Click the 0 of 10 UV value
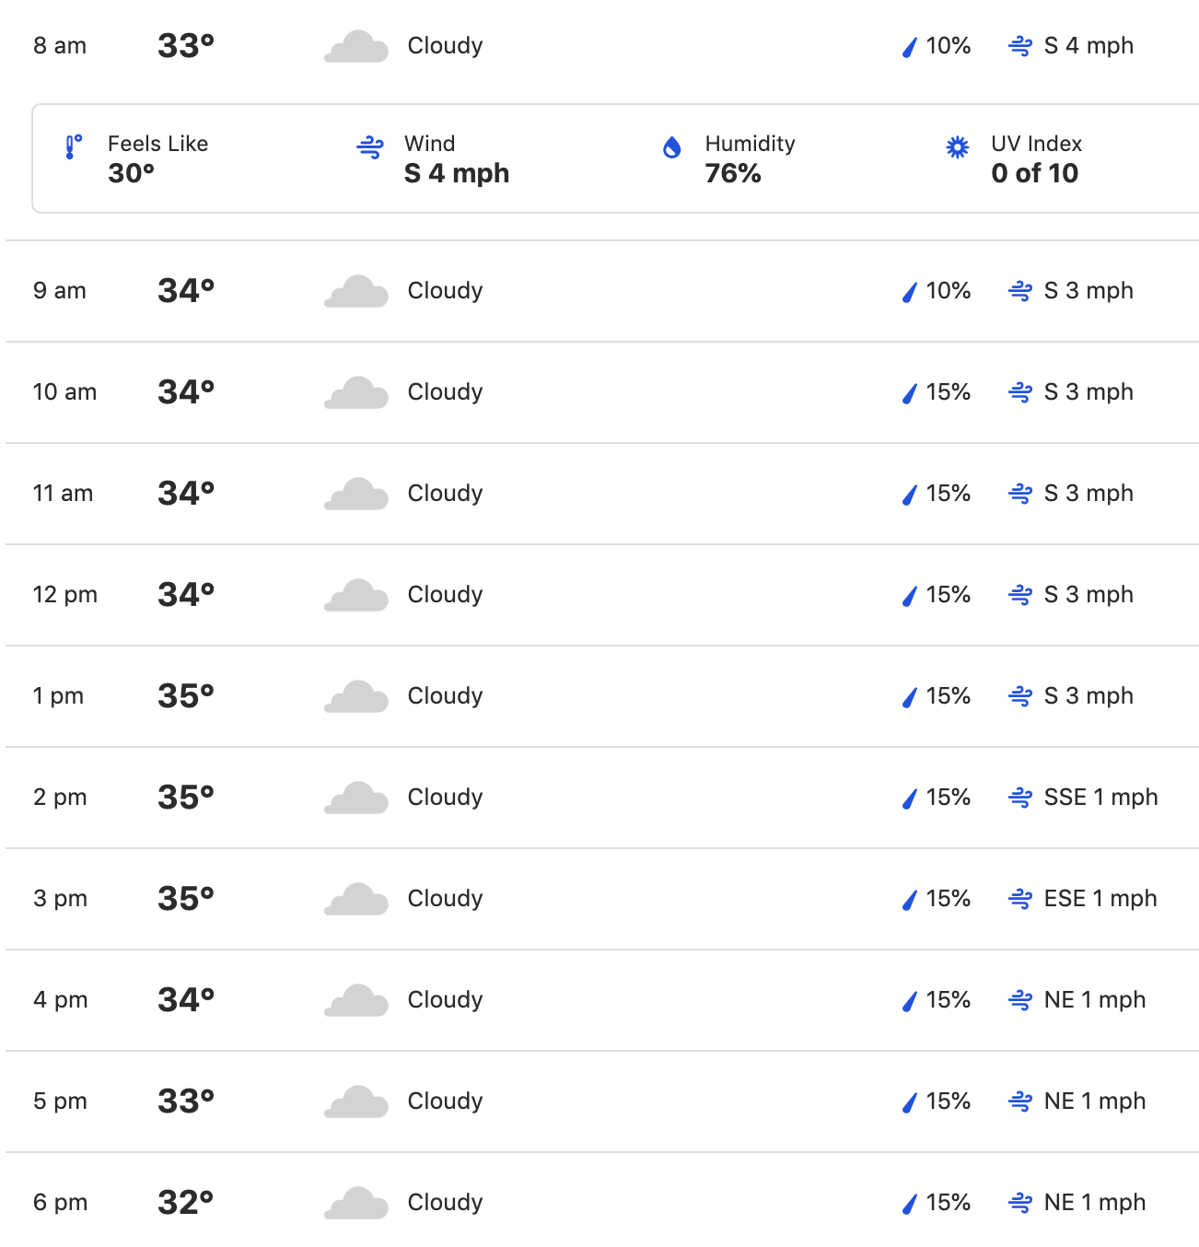 click(x=1034, y=173)
